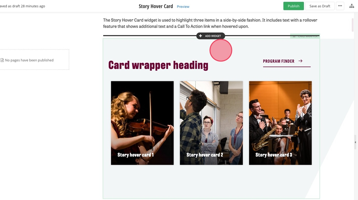Viewport: 358px width, 200px height.
Task: Collapse the right side panel arrow
Action: (355, 142)
